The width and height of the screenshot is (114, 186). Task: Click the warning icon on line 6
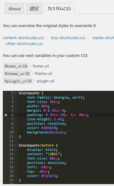pyautogui.click(x=6, y=115)
